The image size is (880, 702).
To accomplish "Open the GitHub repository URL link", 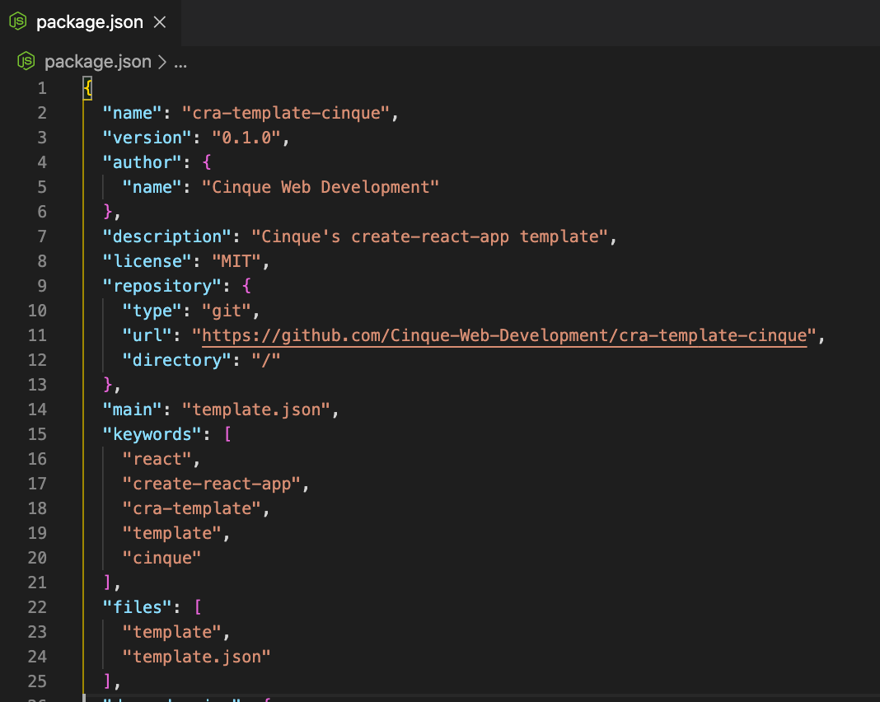I will 504,335.
